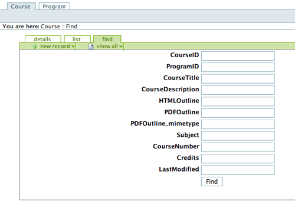The width and height of the screenshot is (295, 221).
Task: Open the details tab
Action: [x=42, y=39]
